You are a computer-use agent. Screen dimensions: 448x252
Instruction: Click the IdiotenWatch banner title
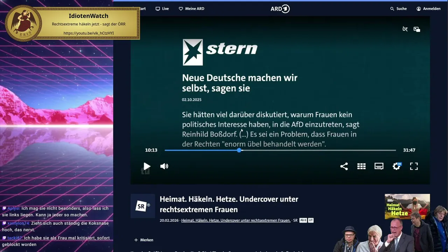(x=89, y=16)
